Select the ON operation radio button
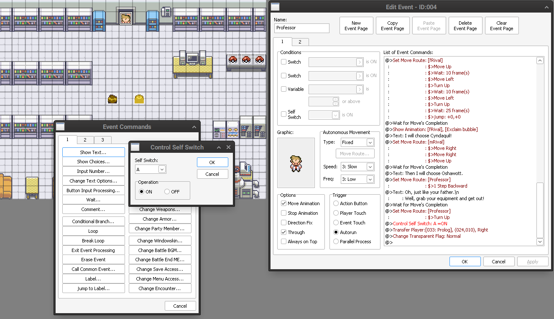554x319 pixels. [x=142, y=192]
